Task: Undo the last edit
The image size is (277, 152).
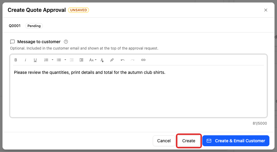Action: pyautogui.click(x=123, y=60)
